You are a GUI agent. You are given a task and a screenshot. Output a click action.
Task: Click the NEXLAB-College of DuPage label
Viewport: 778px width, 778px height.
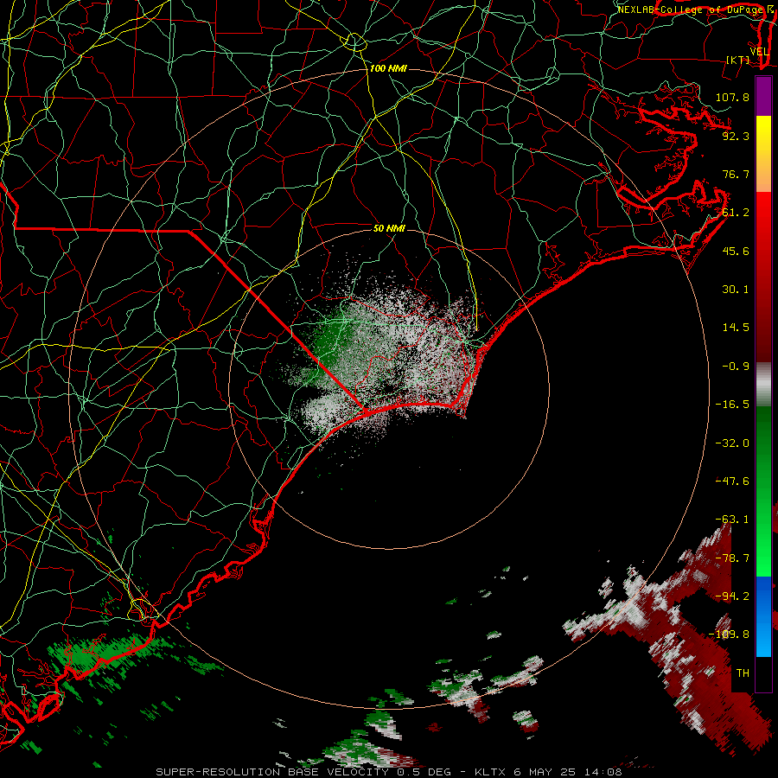(691, 10)
